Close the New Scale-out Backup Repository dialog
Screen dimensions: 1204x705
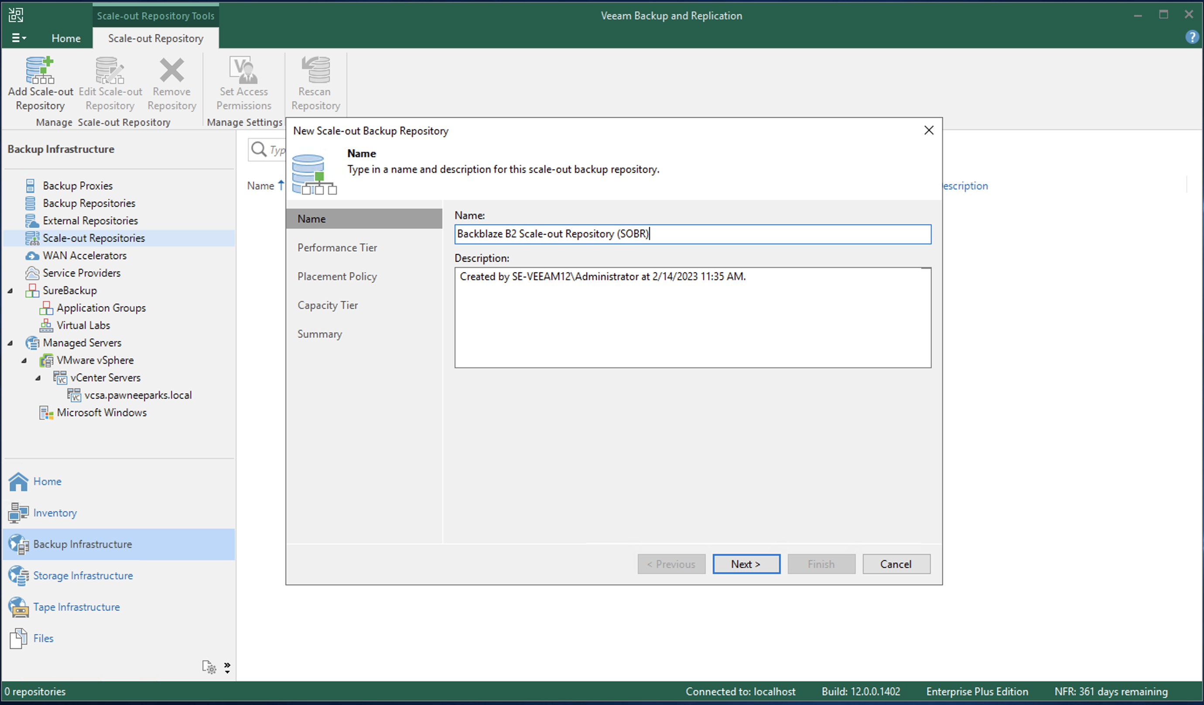[x=928, y=130]
